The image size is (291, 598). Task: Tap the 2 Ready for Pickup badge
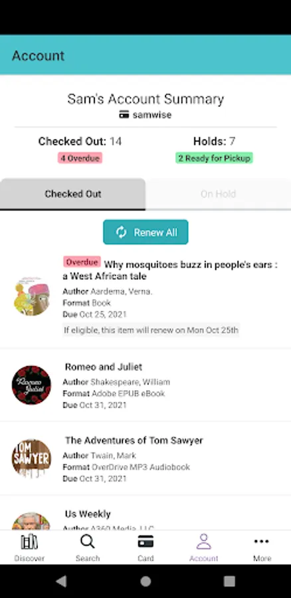tap(215, 158)
